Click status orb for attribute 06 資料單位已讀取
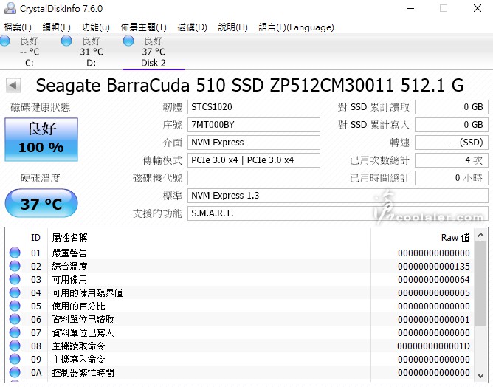The height and width of the screenshot is (387, 493). pyautogui.click(x=15, y=319)
